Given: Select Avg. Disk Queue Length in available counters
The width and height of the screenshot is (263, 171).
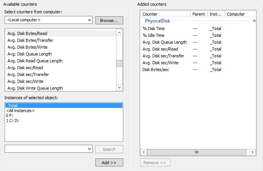Looking at the screenshot, I should tap(61, 54).
